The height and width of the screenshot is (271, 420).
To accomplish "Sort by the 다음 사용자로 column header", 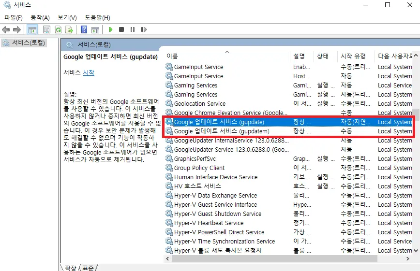I will pyautogui.click(x=393, y=56).
